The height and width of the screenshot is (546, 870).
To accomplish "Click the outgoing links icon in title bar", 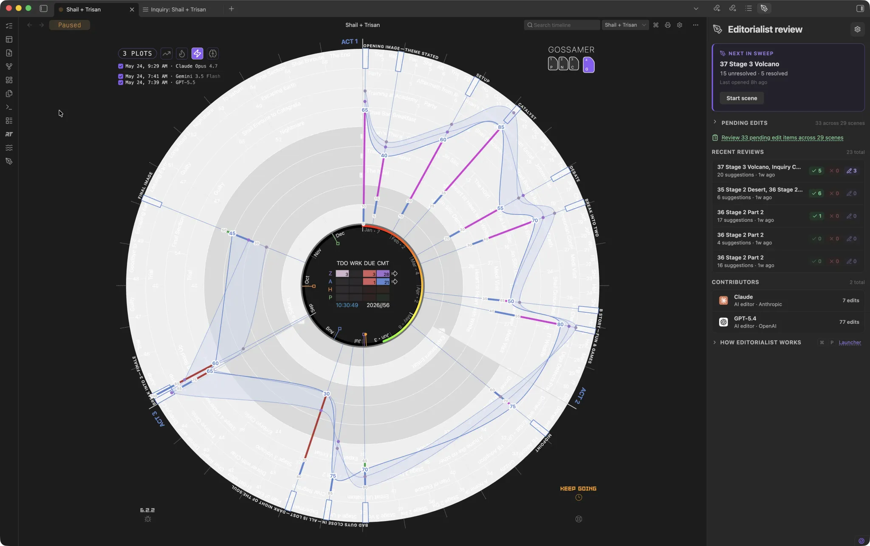I will [x=733, y=8].
